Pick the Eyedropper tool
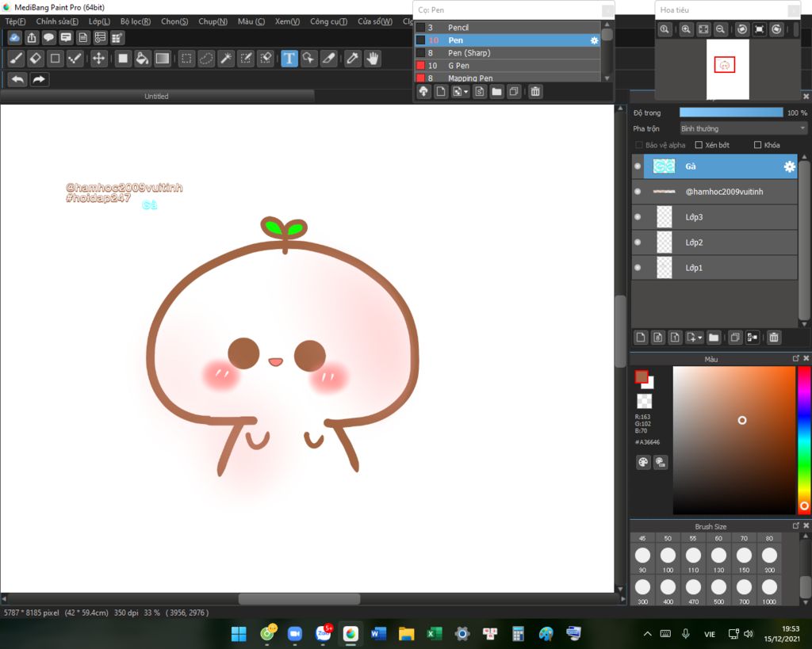The width and height of the screenshot is (812, 649). [x=353, y=59]
